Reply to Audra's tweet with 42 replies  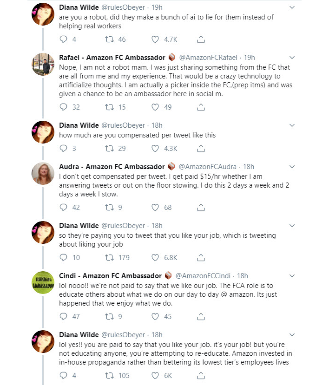point(63,208)
